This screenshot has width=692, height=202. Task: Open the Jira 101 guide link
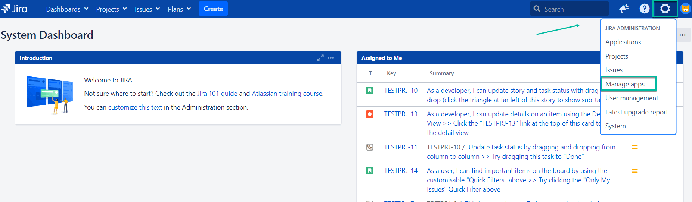(217, 94)
